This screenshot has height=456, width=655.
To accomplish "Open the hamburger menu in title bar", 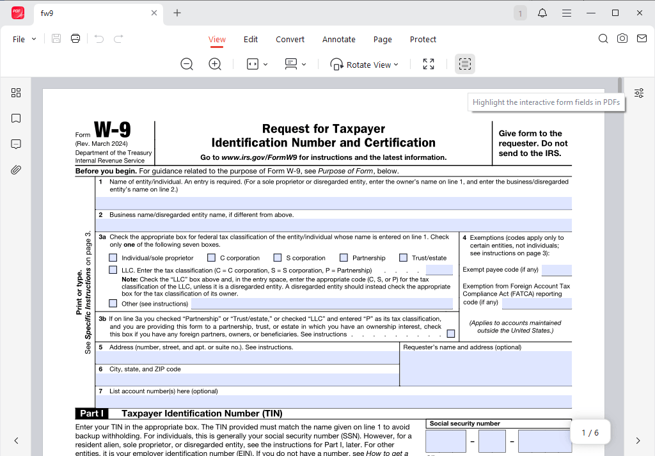I will pos(567,13).
